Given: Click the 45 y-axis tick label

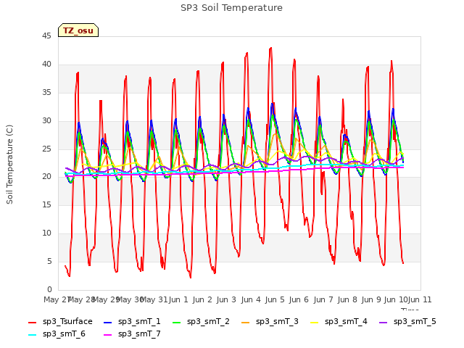Looking at the screenshot, I should tap(46, 36).
